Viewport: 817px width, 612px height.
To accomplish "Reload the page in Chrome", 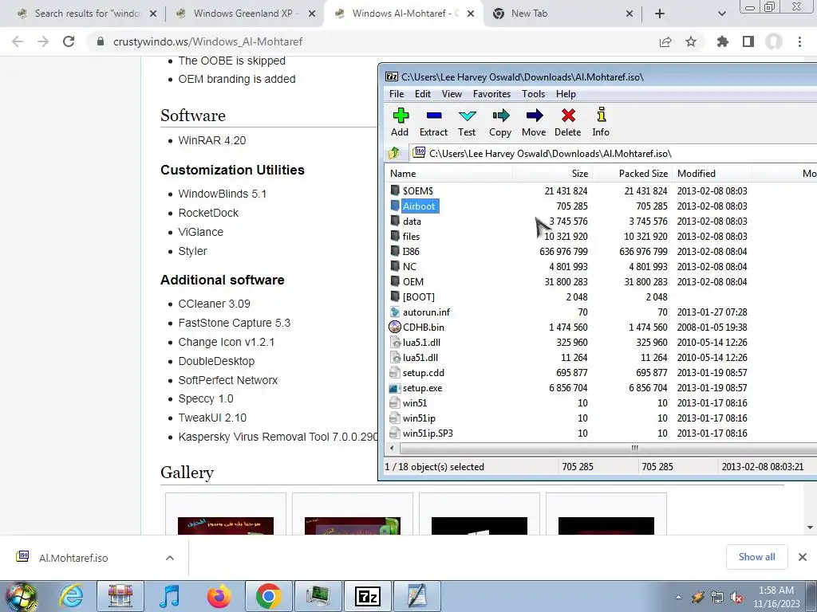I will pos(69,41).
